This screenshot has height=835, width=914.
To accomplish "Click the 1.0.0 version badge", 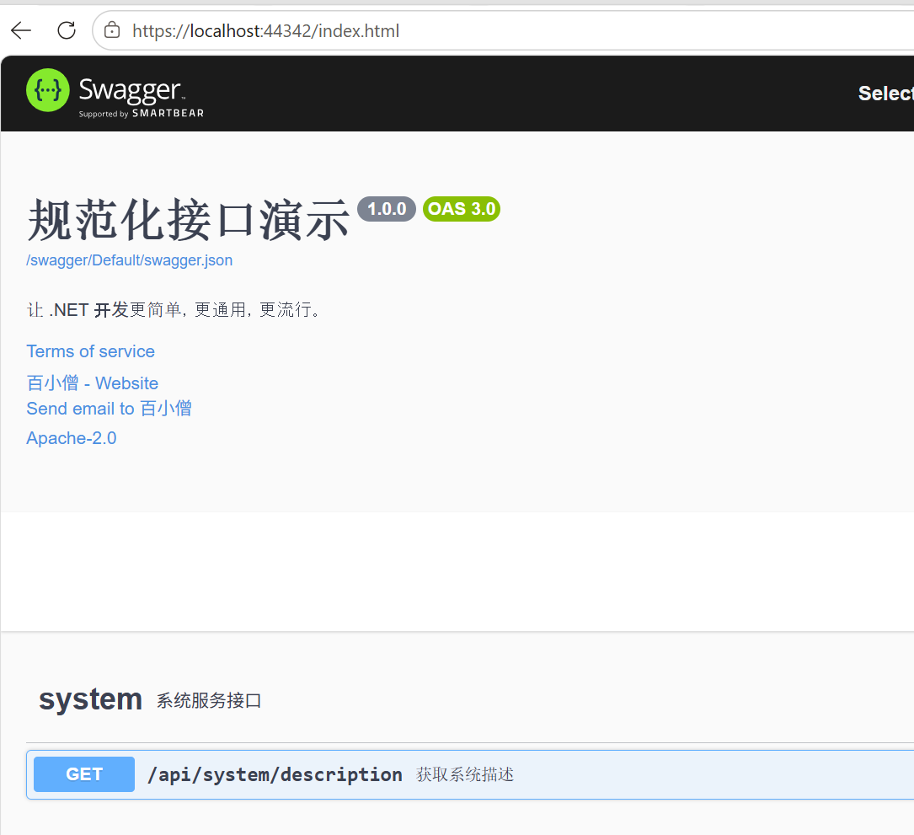I will (387, 209).
